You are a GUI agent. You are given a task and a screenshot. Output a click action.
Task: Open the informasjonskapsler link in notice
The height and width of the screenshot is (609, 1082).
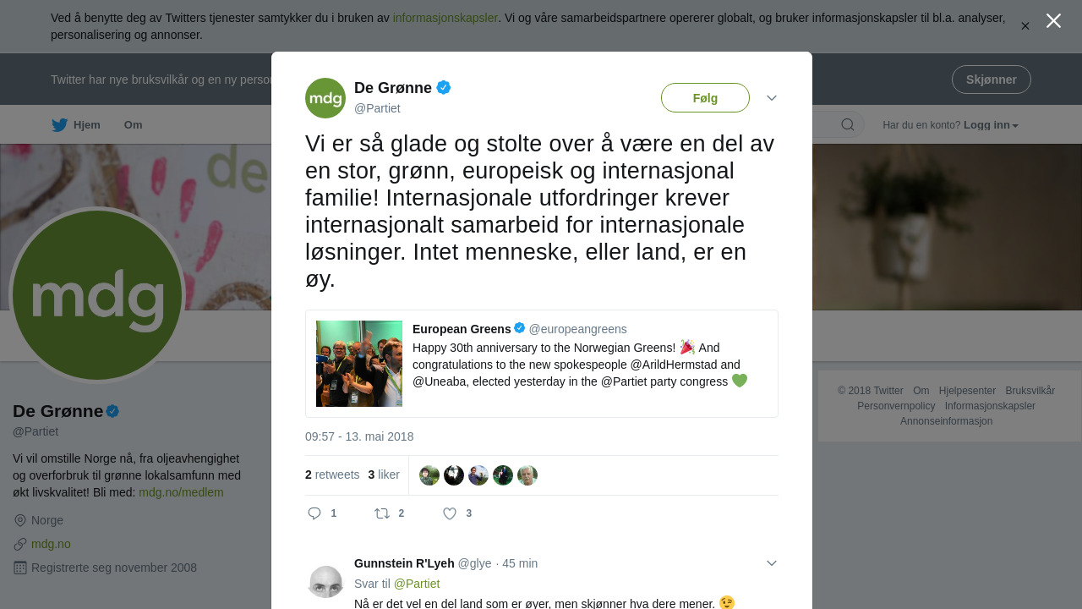(445, 18)
